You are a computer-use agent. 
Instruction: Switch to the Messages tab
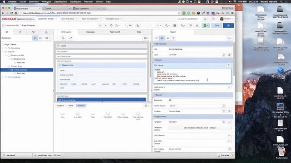[x=90, y=32]
